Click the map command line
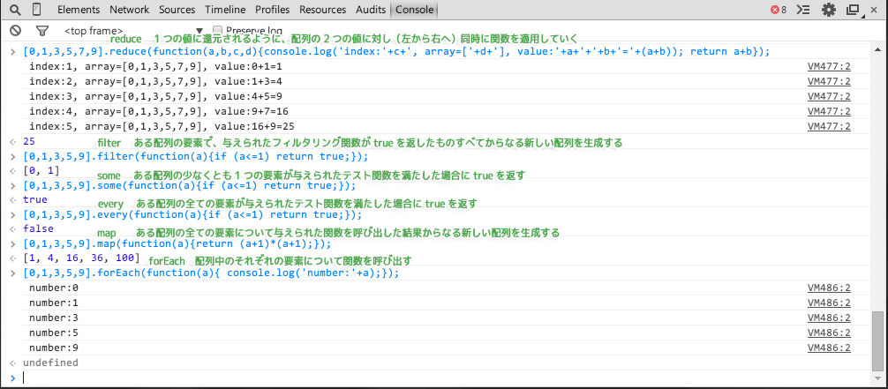 (177, 244)
